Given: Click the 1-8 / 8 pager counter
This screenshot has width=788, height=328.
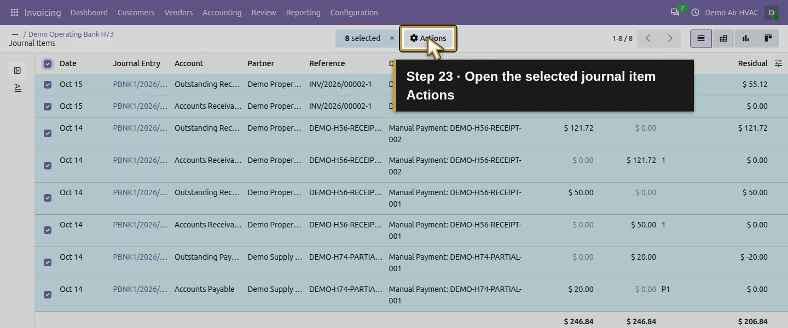Looking at the screenshot, I should coord(622,38).
